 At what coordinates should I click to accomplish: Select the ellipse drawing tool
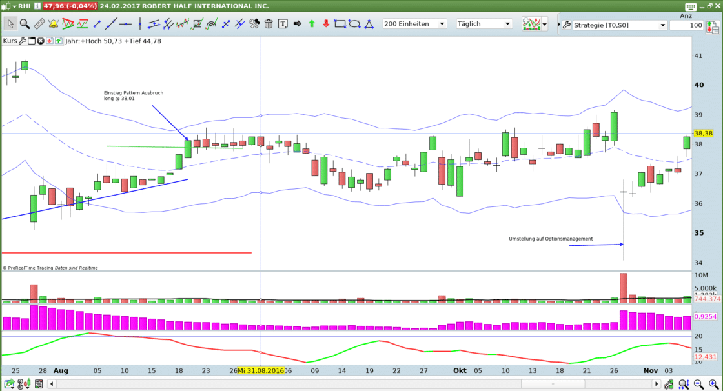[x=354, y=24]
